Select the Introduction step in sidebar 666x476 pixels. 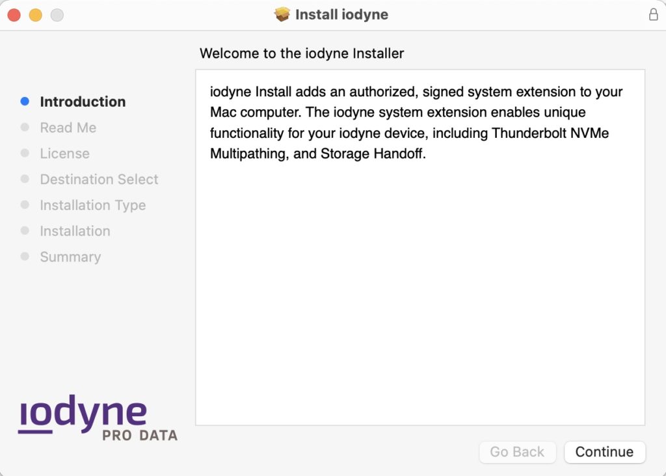click(83, 102)
